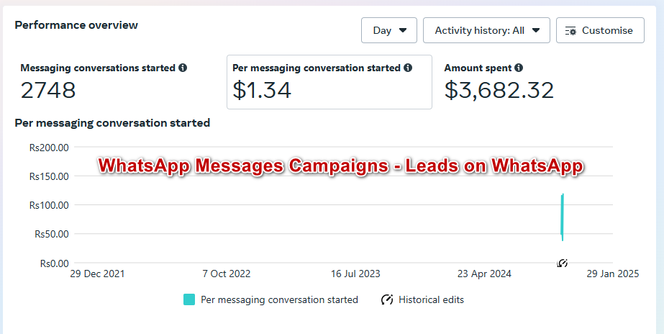Toggle the Historical edits legend label
The height and width of the screenshot is (334, 664).
[x=431, y=299]
